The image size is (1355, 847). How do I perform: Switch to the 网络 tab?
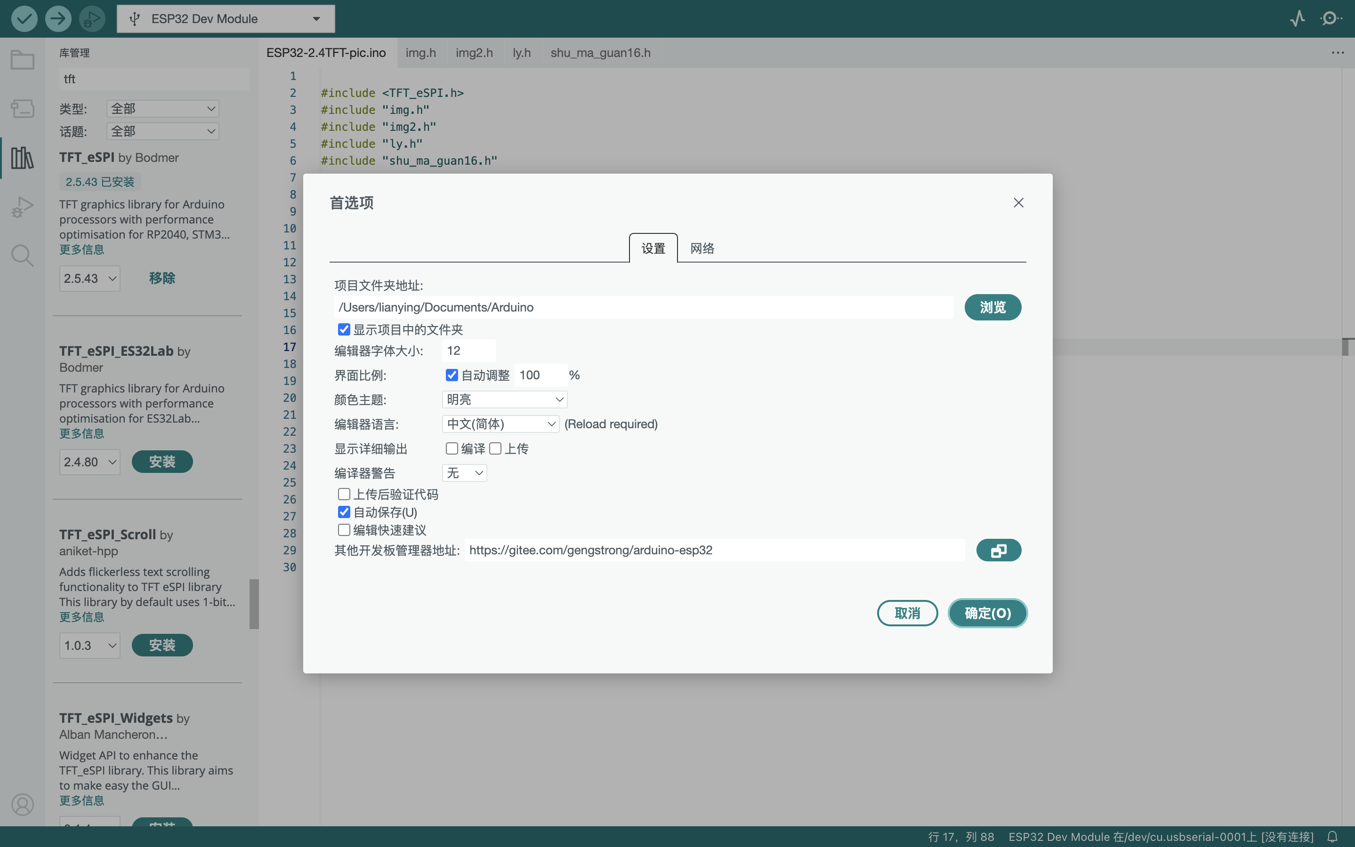click(702, 248)
